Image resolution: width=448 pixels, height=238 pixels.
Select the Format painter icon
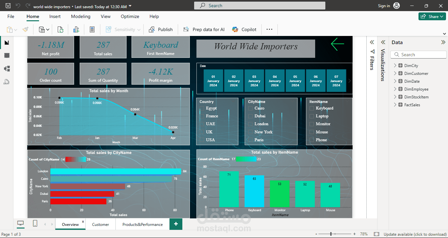click(x=25, y=29)
